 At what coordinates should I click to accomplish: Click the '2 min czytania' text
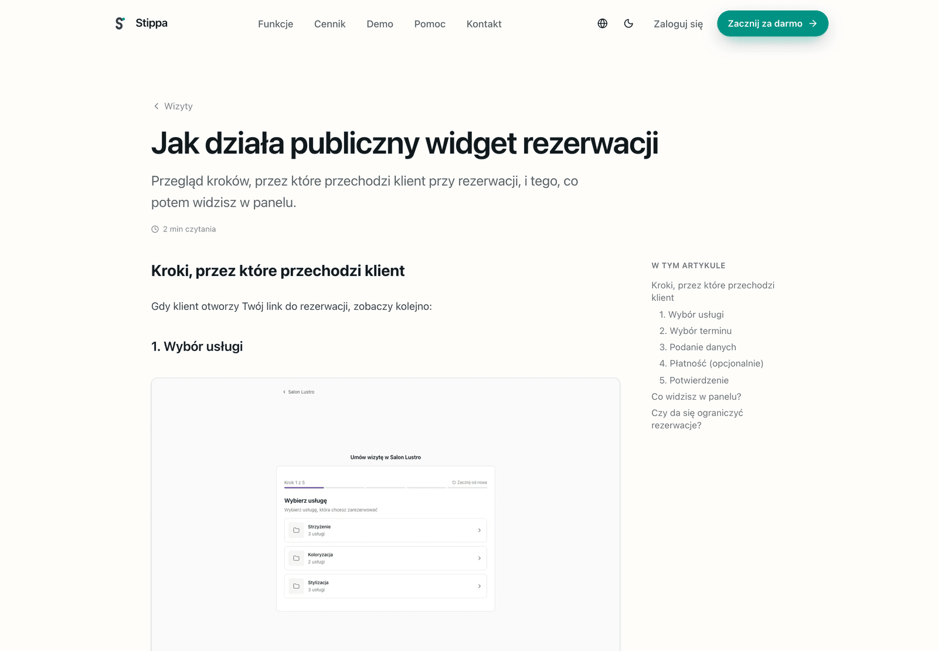[189, 229]
